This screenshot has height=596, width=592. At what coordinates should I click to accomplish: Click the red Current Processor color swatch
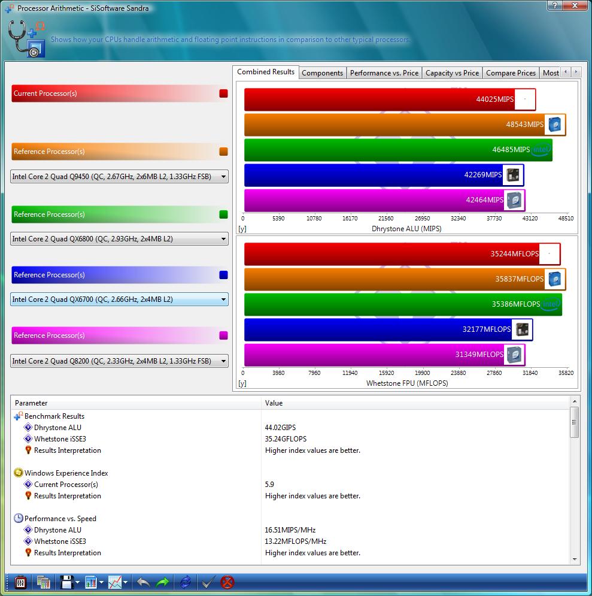pyautogui.click(x=224, y=93)
